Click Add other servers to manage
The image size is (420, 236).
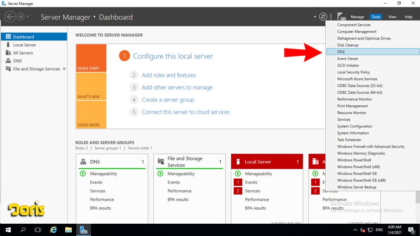tap(177, 88)
